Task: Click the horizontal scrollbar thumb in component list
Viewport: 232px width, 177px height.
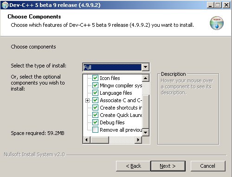Action: (99, 140)
